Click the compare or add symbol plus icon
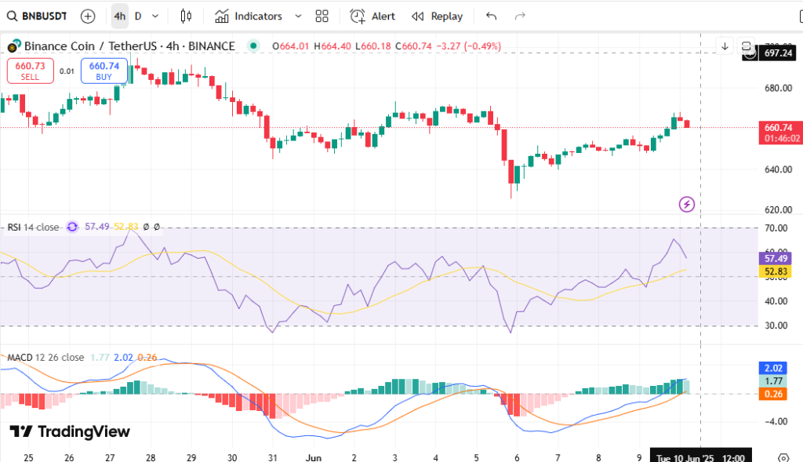Viewport: 803px width, 462px height. point(88,16)
